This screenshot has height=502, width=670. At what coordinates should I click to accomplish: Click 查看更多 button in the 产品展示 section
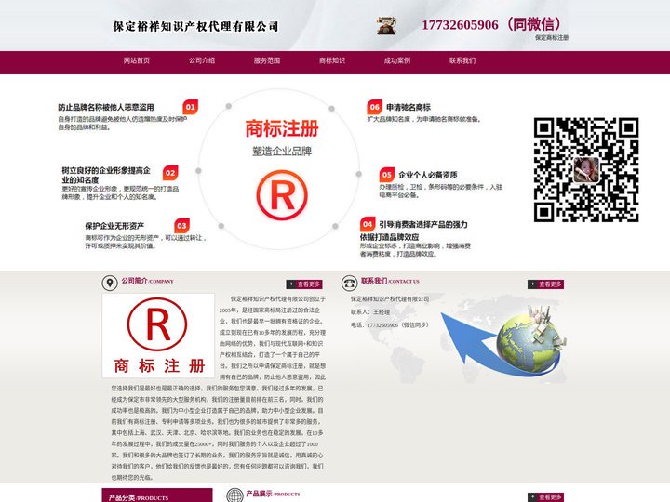[x=545, y=497]
